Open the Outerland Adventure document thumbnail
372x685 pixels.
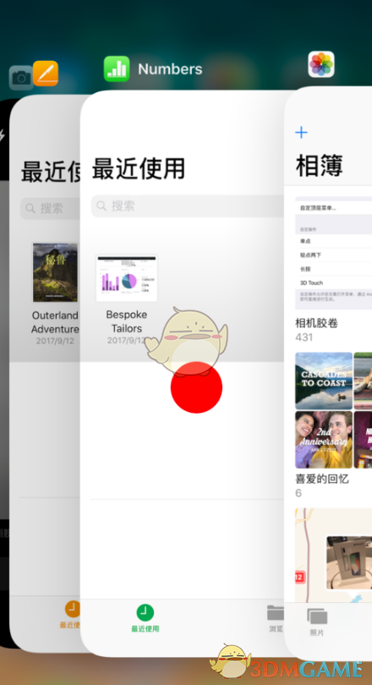55,272
